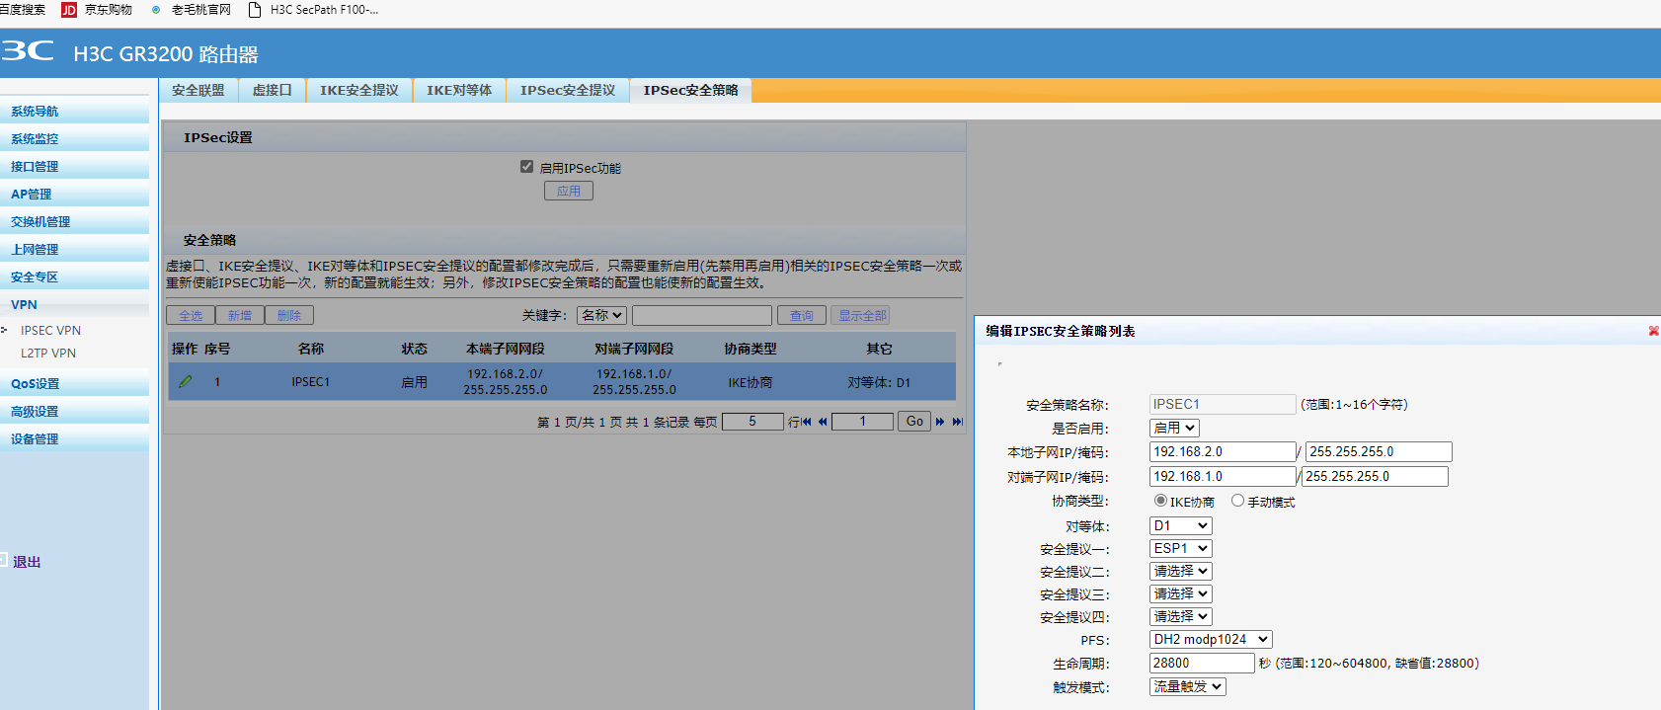The height and width of the screenshot is (710, 1661).
Task: Uncheck the 启用IPSec功能 checkbox
Action: tap(527, 167)
